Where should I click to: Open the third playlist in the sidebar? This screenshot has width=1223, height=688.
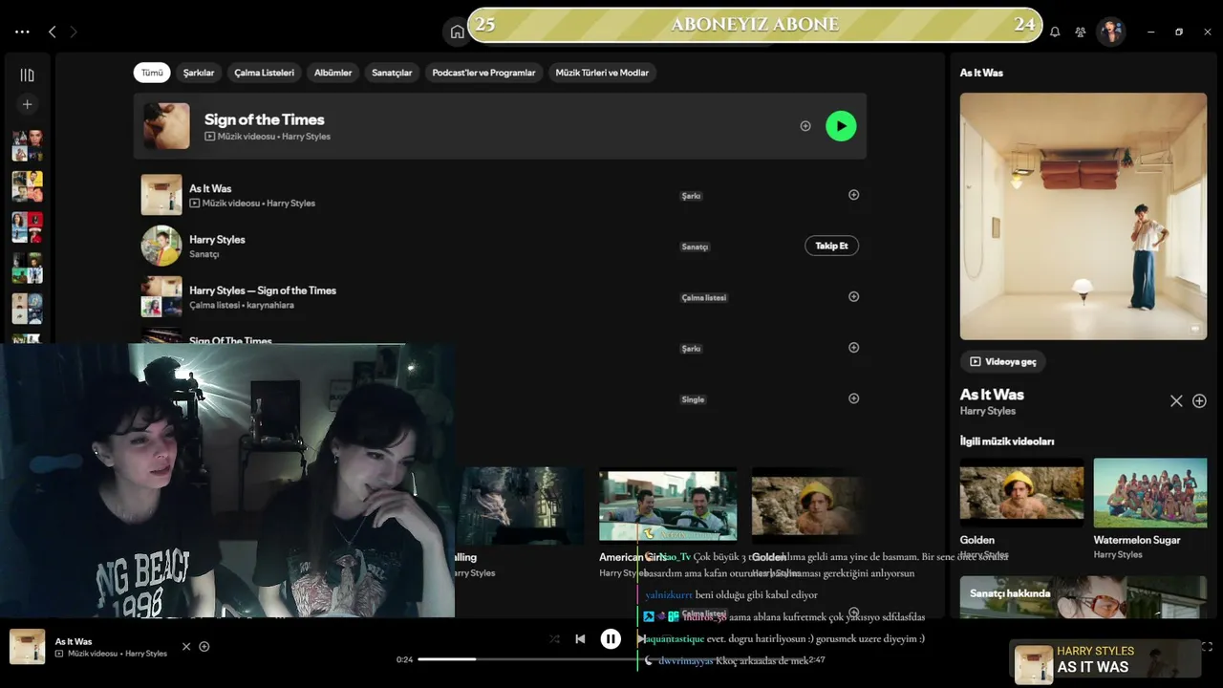[x=27, y=227]
